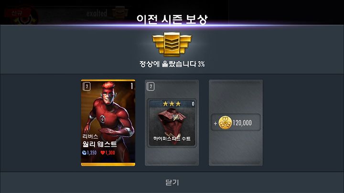
Task: Click the dimmed exalted label
Action: click(97, 13)
